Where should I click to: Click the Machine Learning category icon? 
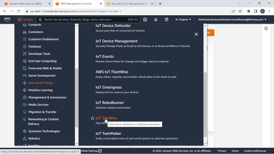[25, 90]
